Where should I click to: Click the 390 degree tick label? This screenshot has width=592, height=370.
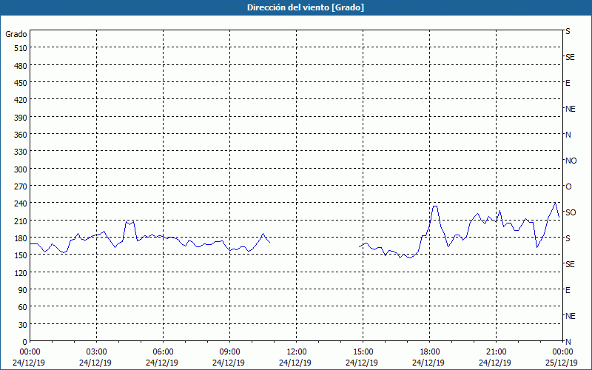[21, 118]
